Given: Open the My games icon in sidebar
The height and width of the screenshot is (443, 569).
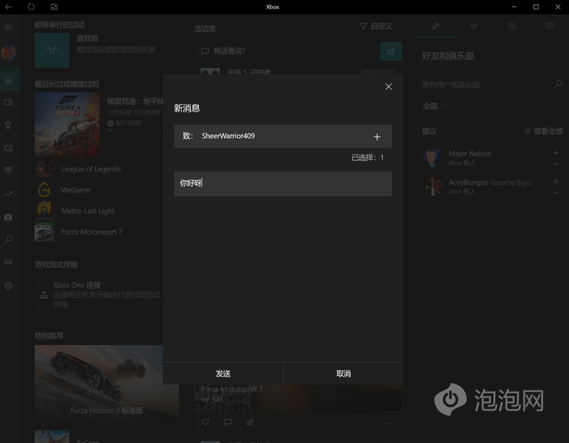Looking at the screenshot, I should click(x=9, y=102).
